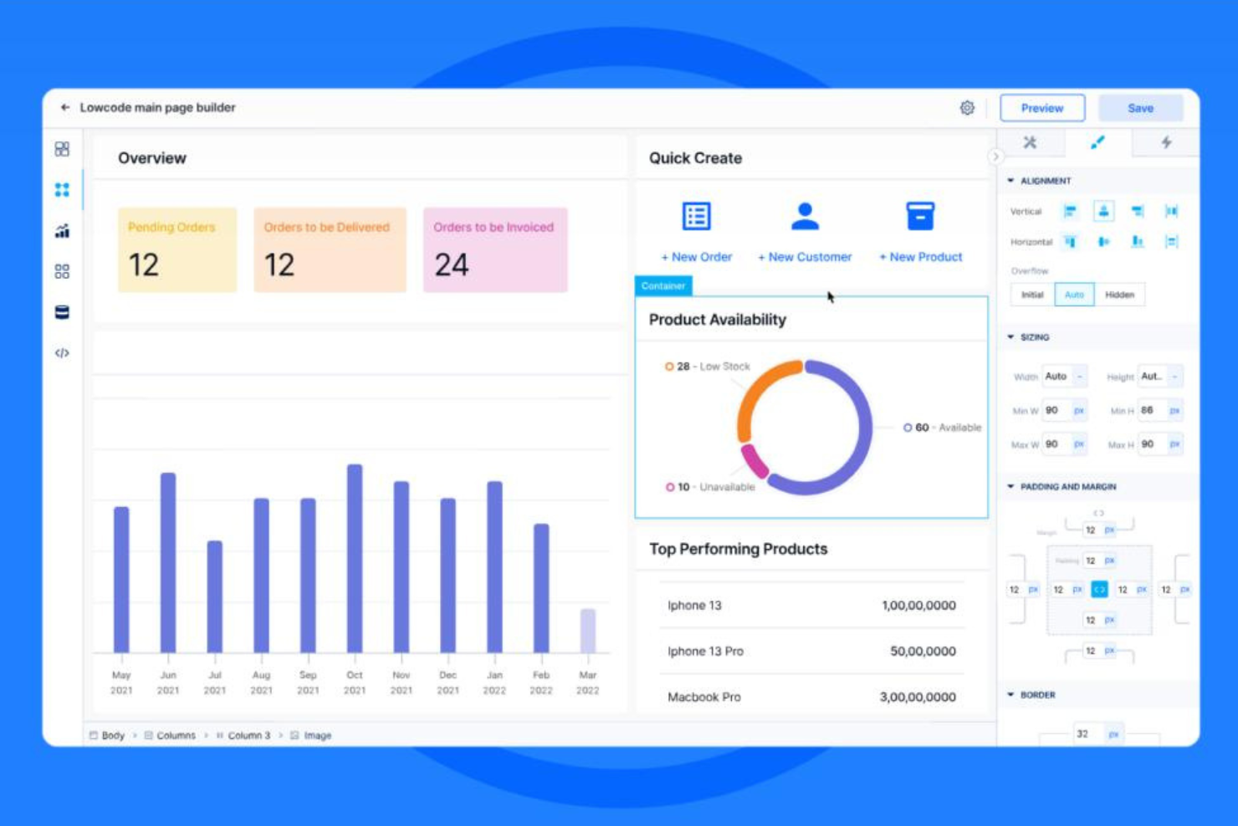Click the New Order list icon
The width and height of the screenshot is (1238, 826).
pyautogui.click(x=697, y=215)
